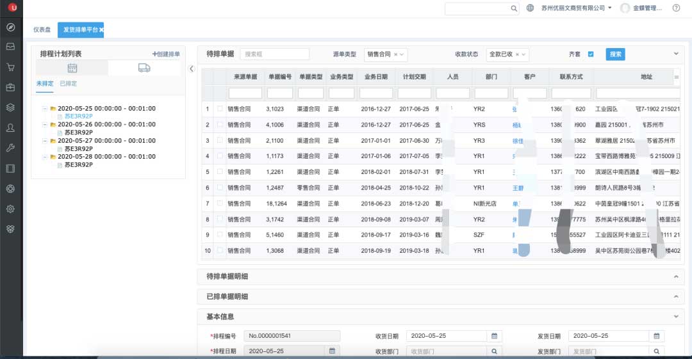Check row 7 checkbox for 18,1264
Screen dimensions: 692x359
click(x=220, y=203)
